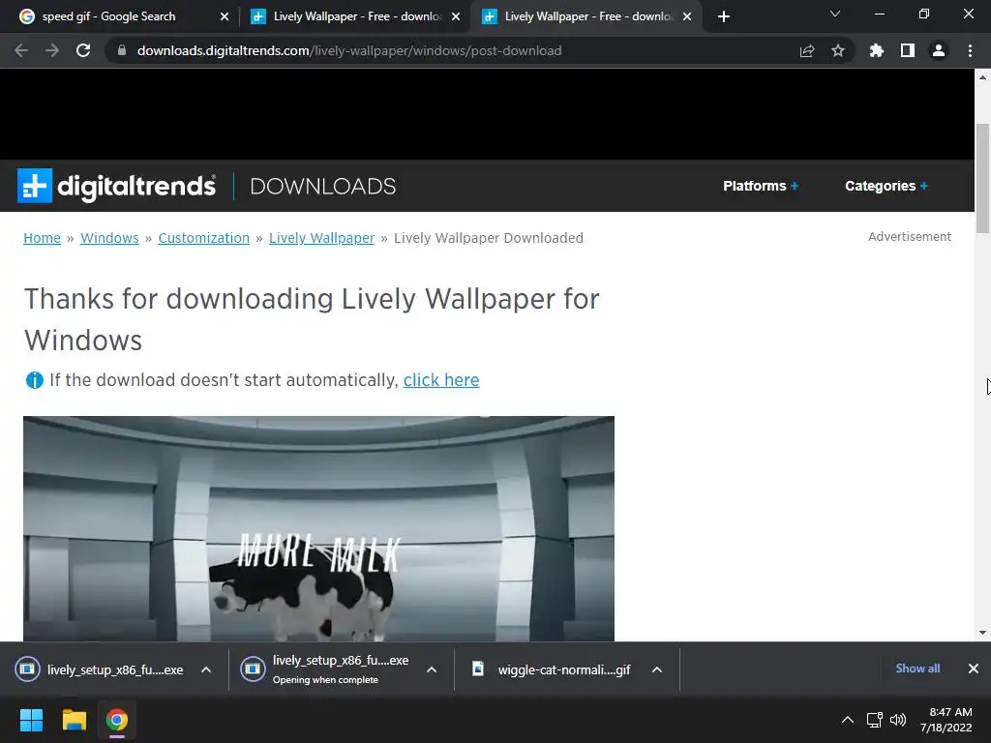Open Windows Start menu
This screenshot has width=991, height=743.
[x=31, y=720]
